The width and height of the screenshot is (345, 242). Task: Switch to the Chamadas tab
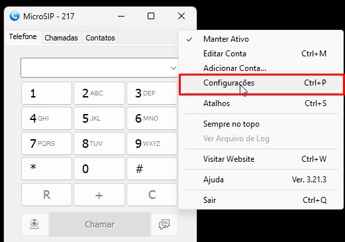(61, 38)
